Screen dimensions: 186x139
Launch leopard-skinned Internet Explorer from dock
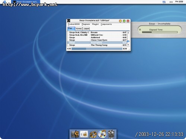tap(93, 134)
